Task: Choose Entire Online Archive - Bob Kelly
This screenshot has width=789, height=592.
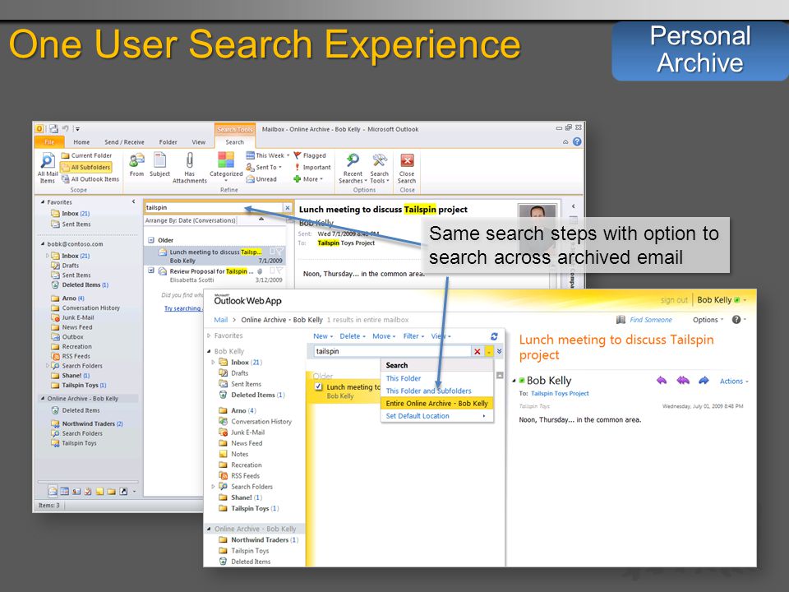Action: tap(436, 404)
